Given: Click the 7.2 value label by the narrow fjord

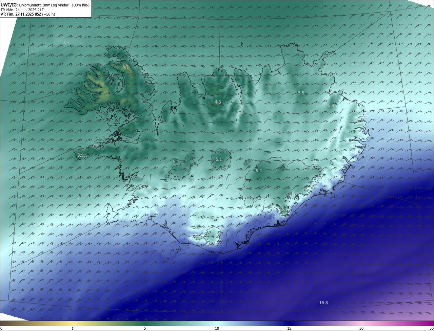Looking at the screenshot, I should click(x=156, y=123).
